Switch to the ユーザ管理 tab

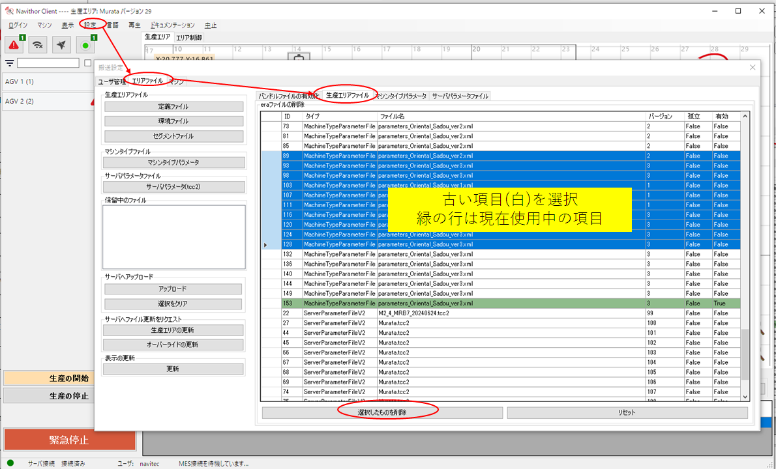[112, 81]
